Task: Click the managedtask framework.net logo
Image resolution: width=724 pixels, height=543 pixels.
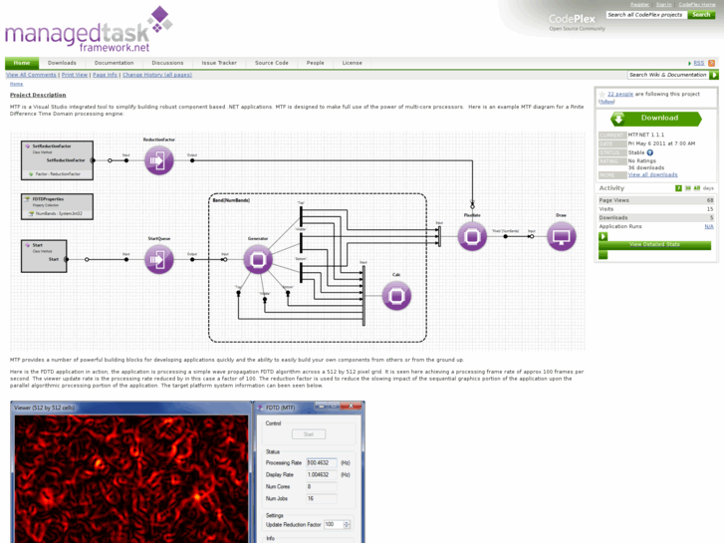Action: pos(89,29)
